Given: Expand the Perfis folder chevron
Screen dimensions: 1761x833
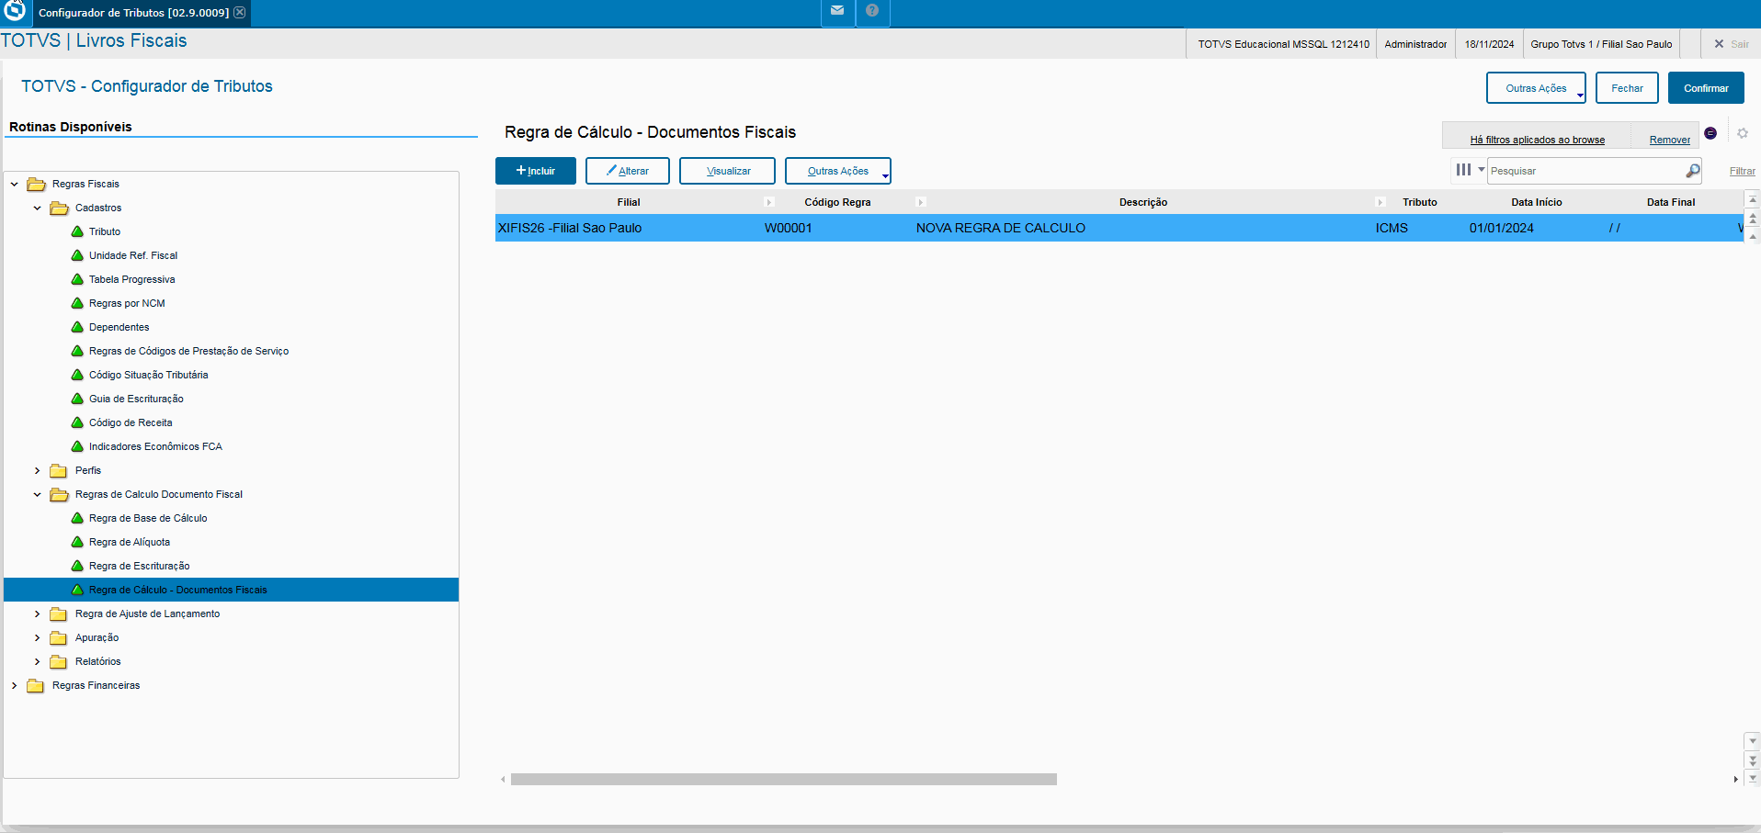Looking at the screenshot, I should (x=37, y=470).
